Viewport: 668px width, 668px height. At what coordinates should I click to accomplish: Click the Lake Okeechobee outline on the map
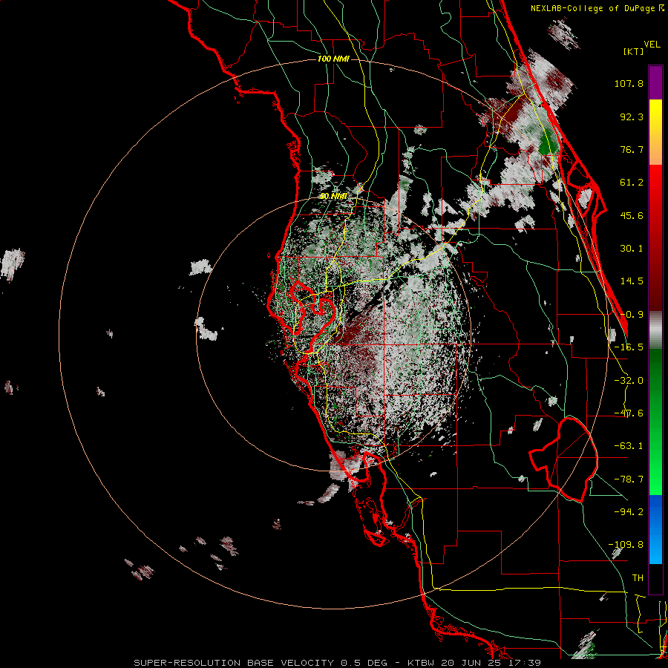coord(563,459)
